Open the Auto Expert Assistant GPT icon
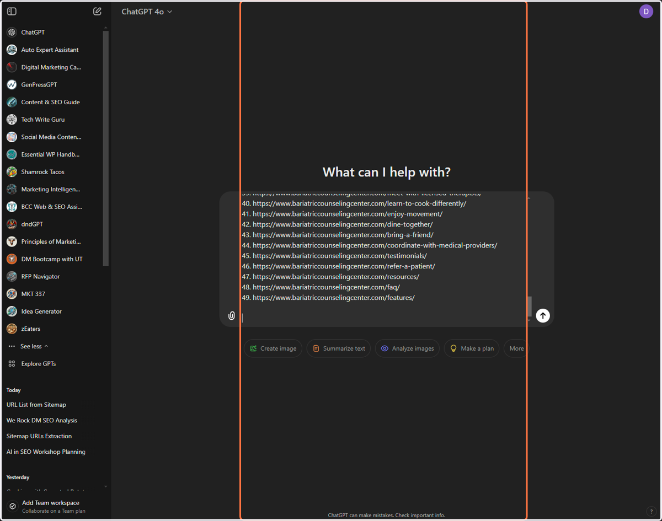Screen dimensions: 662x521 12,50
